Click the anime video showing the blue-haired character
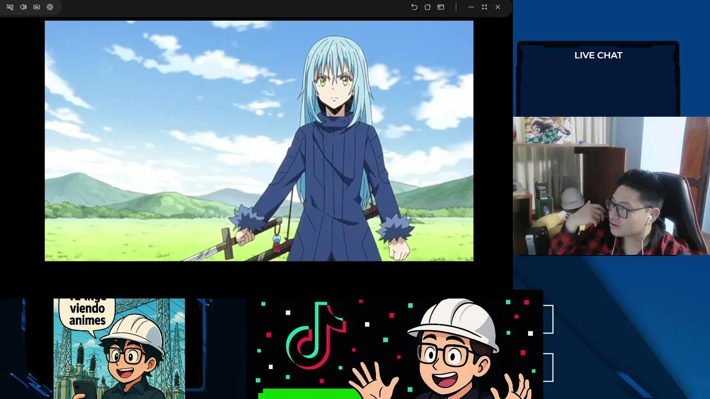This screenshot has height=399, width=710. (x=259, y=141)
